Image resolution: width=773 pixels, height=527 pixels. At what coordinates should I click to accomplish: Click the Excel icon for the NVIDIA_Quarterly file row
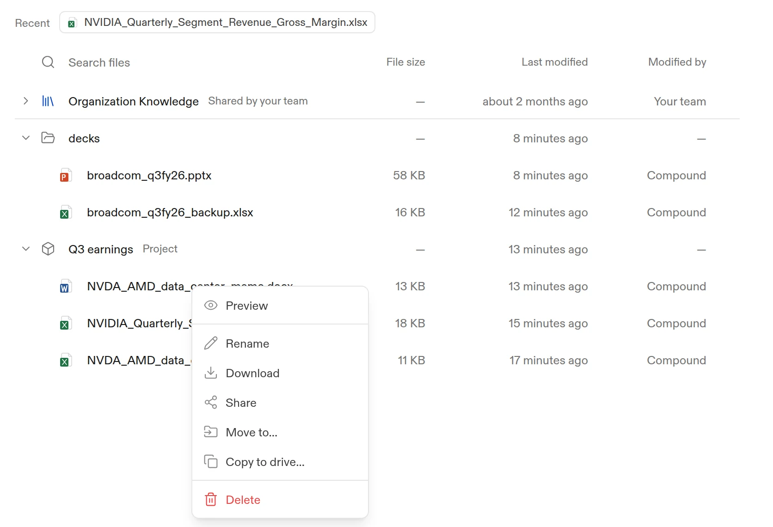(66, 323)
